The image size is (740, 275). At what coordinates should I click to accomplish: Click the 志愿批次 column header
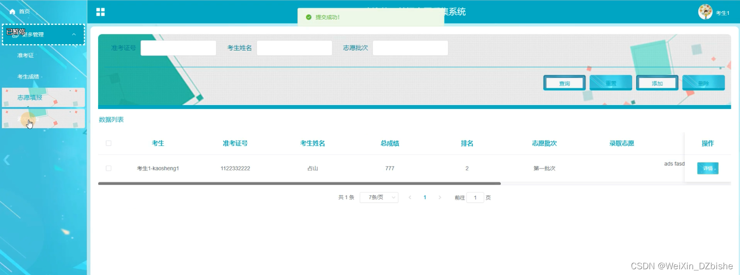pyautogui.click(x=544, y=143)
